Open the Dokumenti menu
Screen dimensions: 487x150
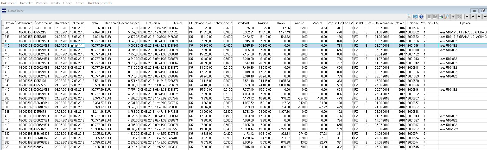(x=9, y=3)
